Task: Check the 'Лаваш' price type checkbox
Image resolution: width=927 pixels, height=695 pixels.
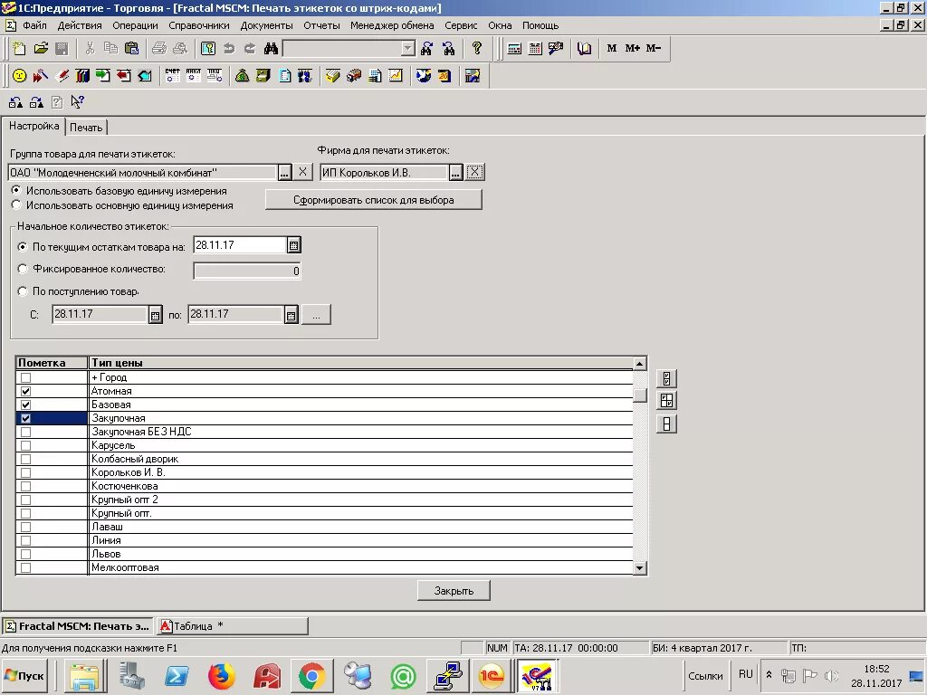Action: coord(25,528)
